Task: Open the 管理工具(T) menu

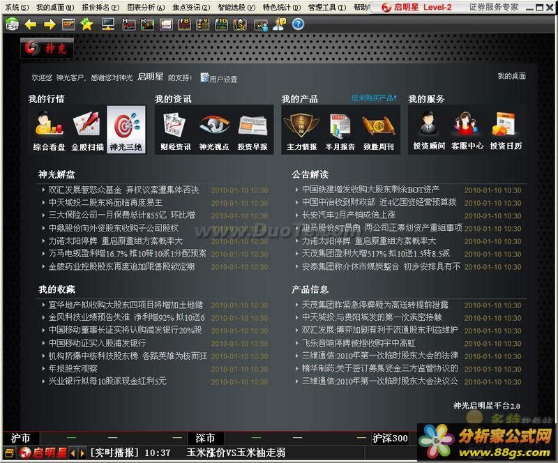Action: coord(327,7)
